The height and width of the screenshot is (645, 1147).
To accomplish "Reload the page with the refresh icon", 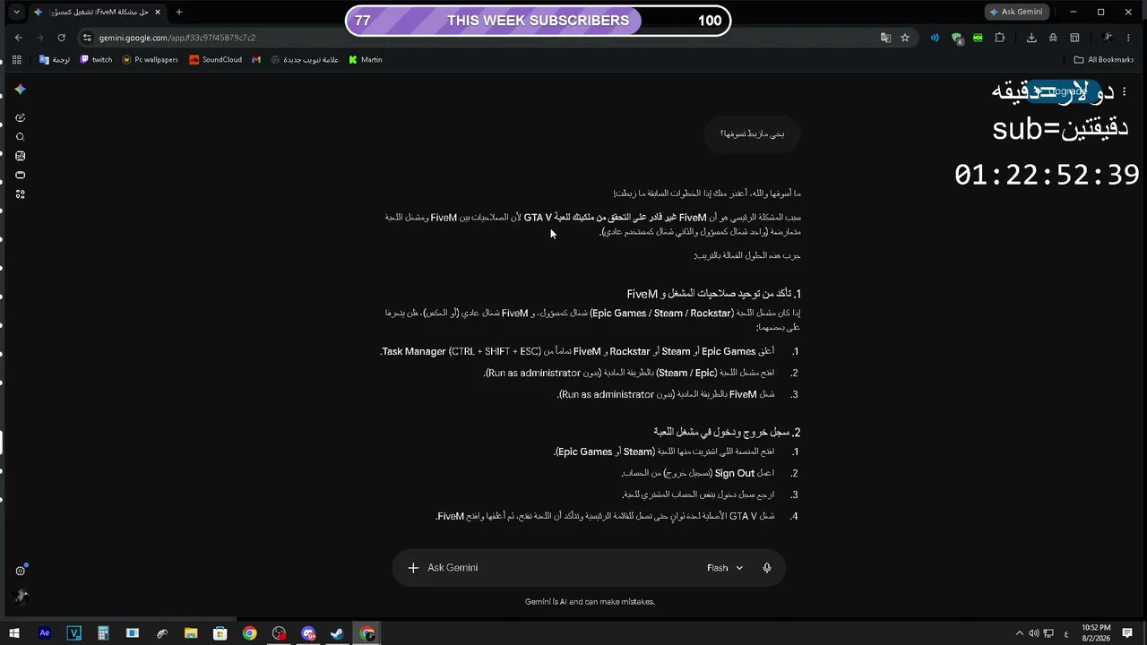I will point(61,38).
